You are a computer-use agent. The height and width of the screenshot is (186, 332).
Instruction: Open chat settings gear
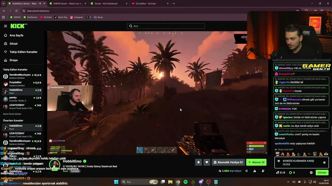coord(311,173)
